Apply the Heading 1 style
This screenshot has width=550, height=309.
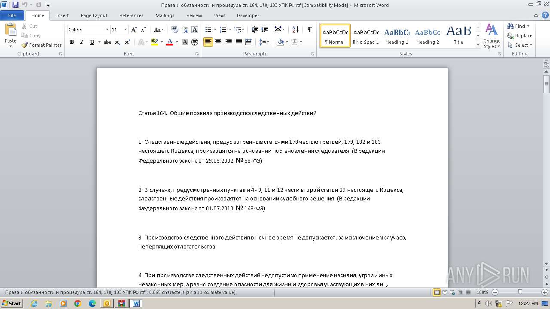click(397, 36)
